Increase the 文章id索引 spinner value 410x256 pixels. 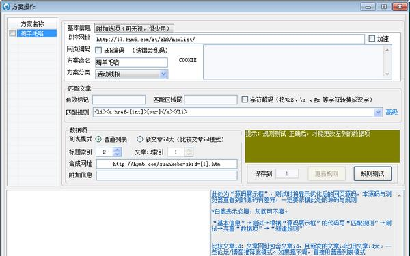coord(189,150)
